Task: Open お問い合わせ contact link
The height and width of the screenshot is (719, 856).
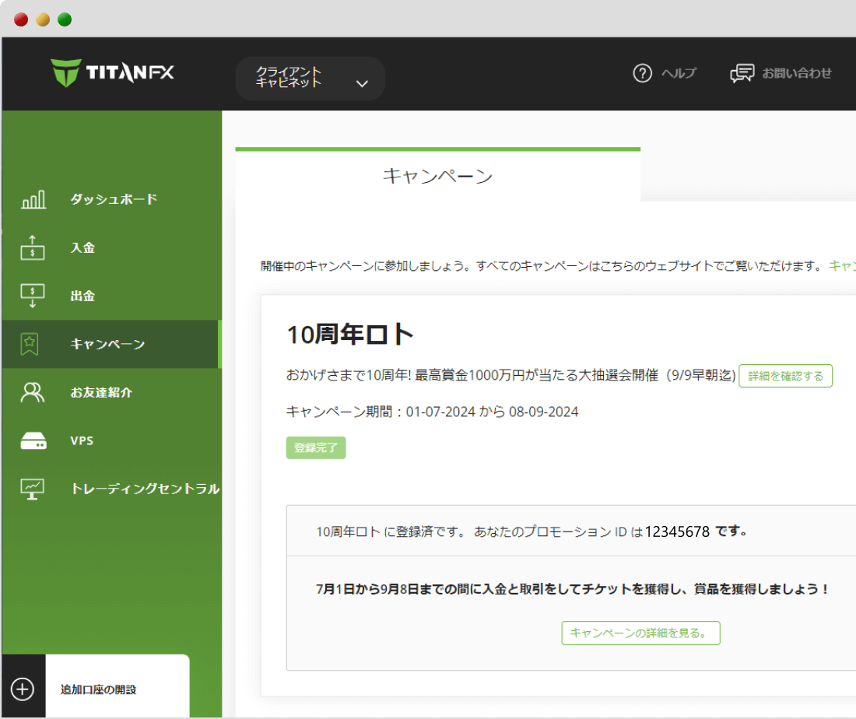Action: click(797, 73)
